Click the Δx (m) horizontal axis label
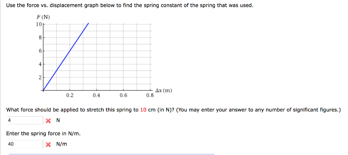 (x=163, y=90)
